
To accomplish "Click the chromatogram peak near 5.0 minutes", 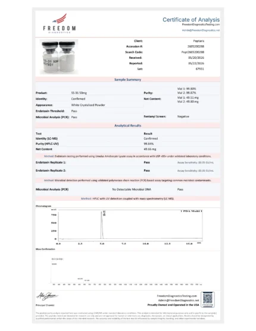I will (x=102, y=225).
